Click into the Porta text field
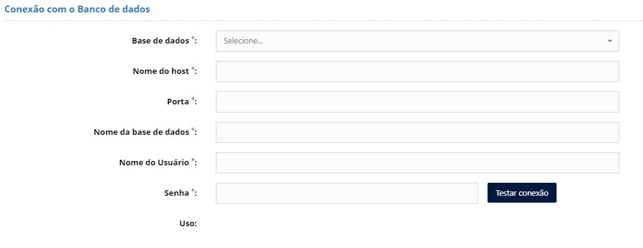 click(x=417, y=102)
